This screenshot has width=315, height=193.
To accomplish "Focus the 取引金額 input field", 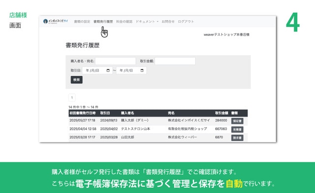I will pyautogui.click(x=175, y=61).
